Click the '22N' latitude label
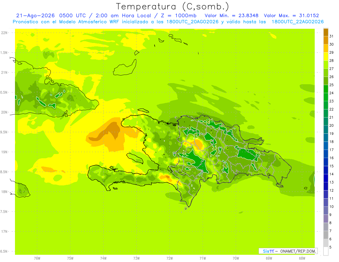This screenshot has width=339, height=262. coord(5,33)
